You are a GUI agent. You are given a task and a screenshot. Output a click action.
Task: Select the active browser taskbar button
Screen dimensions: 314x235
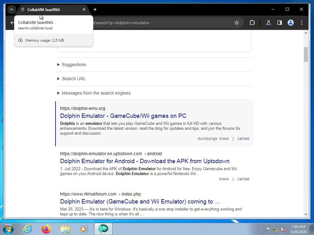point(103,229)
